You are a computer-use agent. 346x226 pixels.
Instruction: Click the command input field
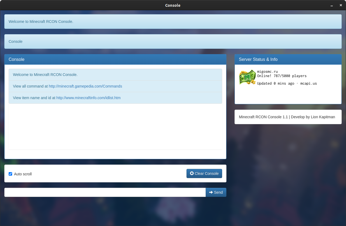click(105, 192)
